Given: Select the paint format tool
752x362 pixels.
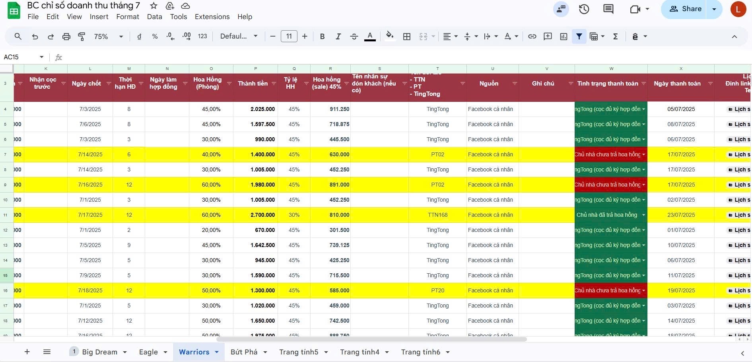Looking at the screenshot, I should coord(82,37).
